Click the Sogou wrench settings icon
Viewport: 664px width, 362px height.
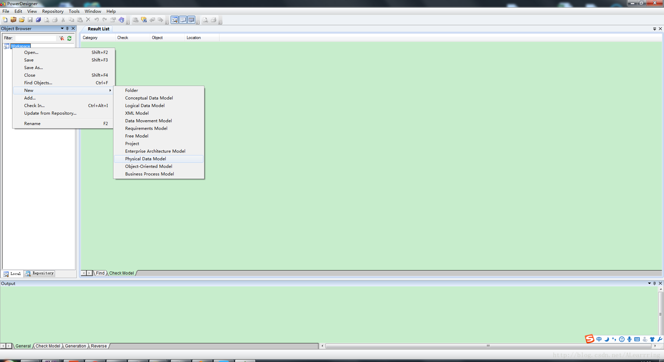[x=660, y=339]
